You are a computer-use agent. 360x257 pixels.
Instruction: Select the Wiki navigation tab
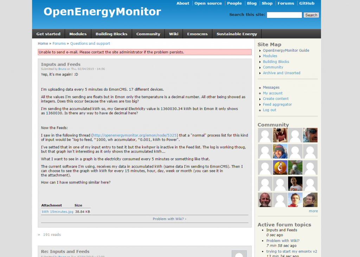click(x=174, y=34)
